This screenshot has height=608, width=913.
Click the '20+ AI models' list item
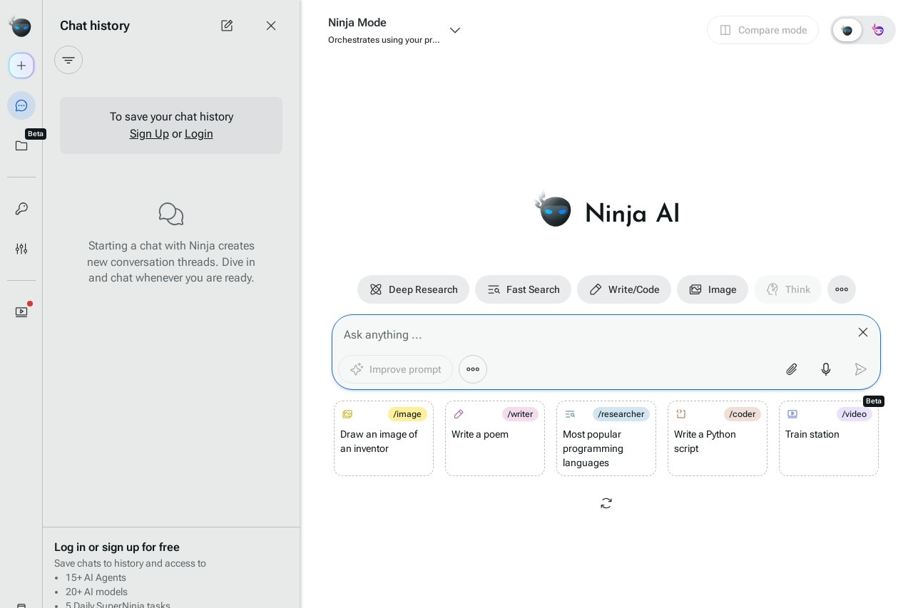click(96, 592)
